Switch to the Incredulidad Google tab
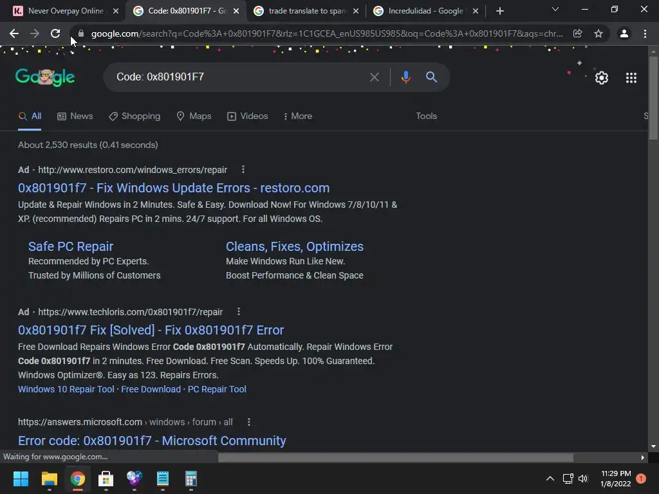This screenshot has width=659, height=494. [x=426, y=11]
